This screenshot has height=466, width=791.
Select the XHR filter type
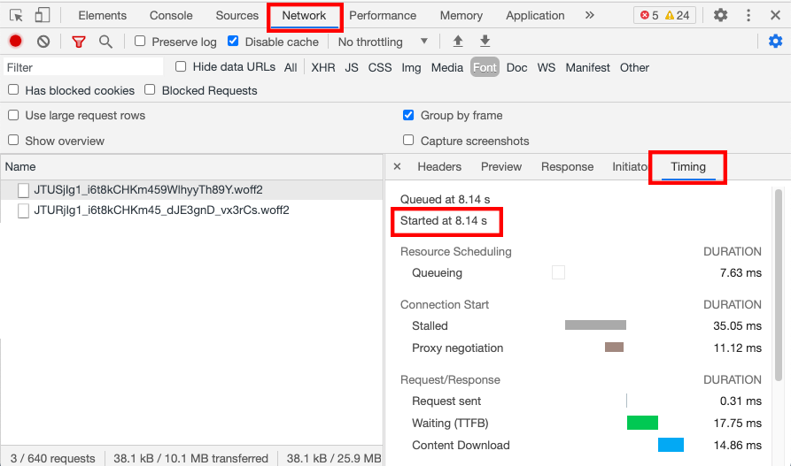[323, 67]
